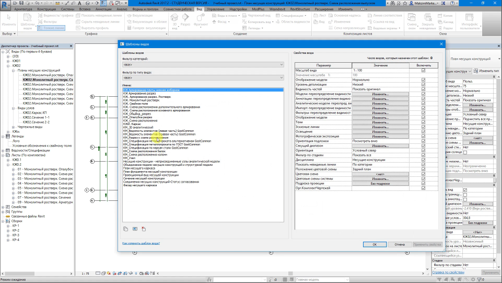Open the Аннотации ribbon tab

103,9
